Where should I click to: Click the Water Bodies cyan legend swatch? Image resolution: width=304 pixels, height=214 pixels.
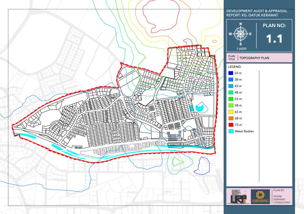(231, 131)
